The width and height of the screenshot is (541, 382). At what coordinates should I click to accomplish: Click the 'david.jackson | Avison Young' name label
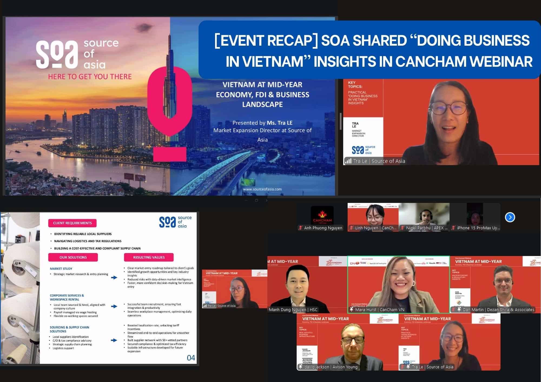point(331,367)
